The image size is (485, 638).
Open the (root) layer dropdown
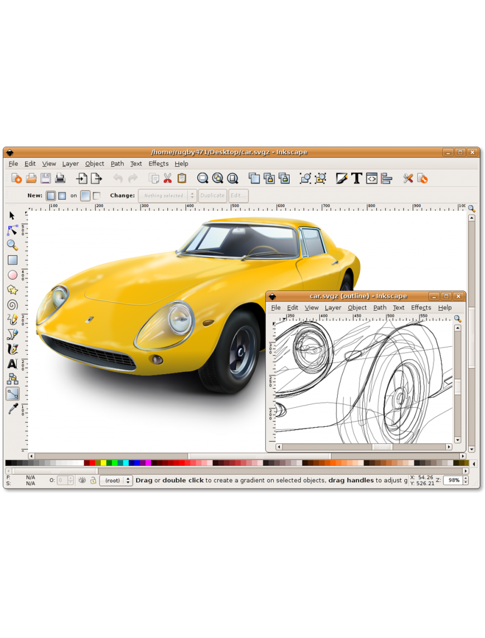pos(117,481)
